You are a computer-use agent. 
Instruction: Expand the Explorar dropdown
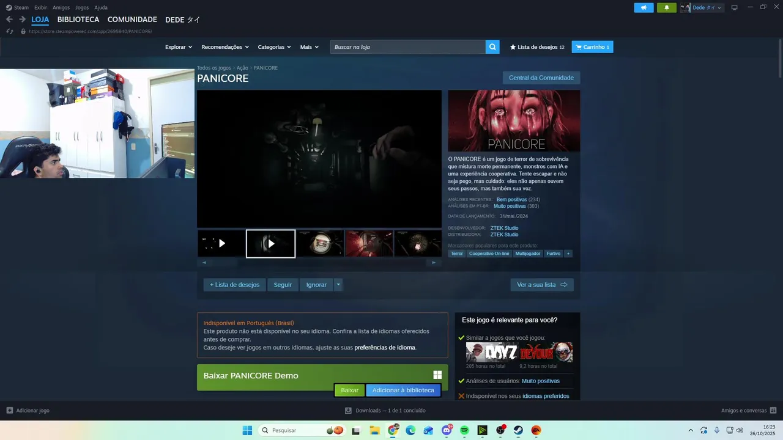179,47
